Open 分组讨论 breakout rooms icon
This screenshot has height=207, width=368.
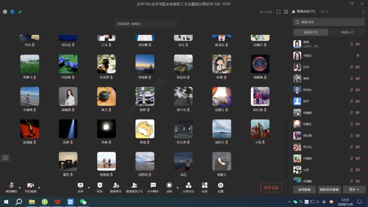tap(187, 185)
